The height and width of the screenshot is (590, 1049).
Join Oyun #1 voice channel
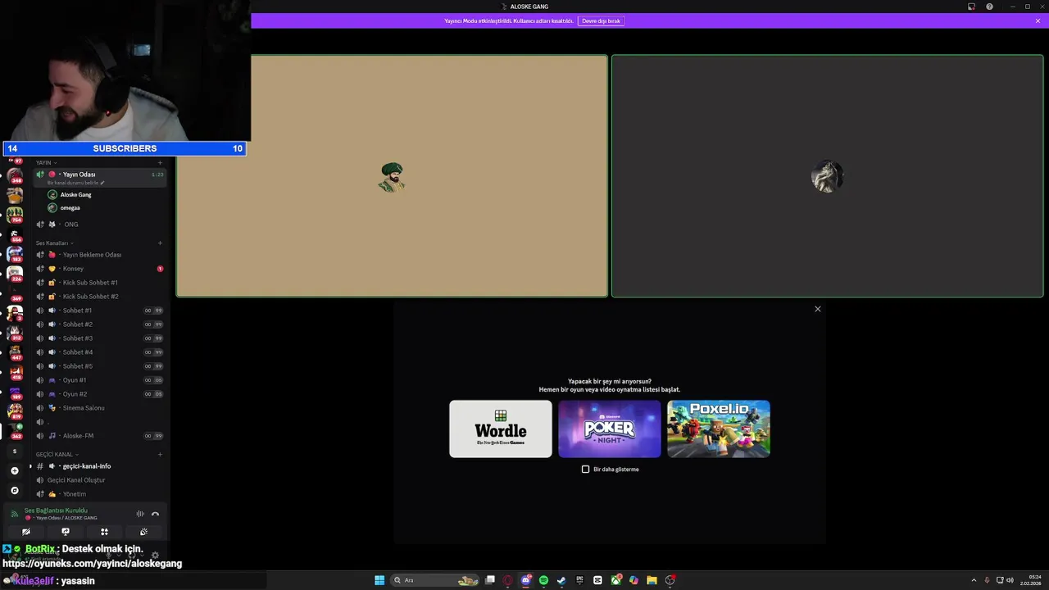tap(100, 380)
